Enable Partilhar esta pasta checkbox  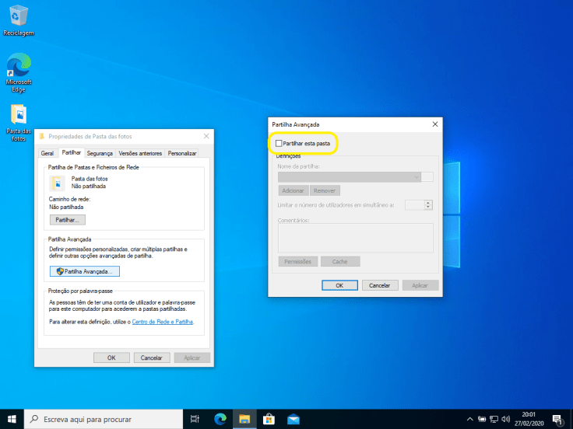(x=279, y=144)
